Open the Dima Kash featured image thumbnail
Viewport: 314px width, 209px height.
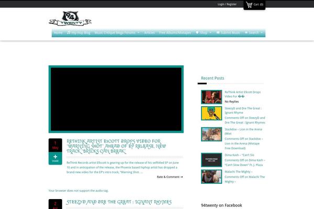coord(211,160)
